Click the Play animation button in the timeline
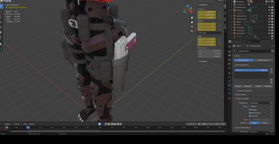Screen dimensions: 279x144 point(115,124)
